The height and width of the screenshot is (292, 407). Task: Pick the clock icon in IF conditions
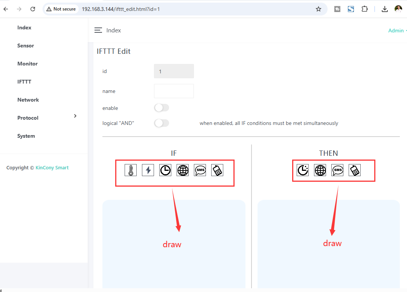(x=165, y=170)
